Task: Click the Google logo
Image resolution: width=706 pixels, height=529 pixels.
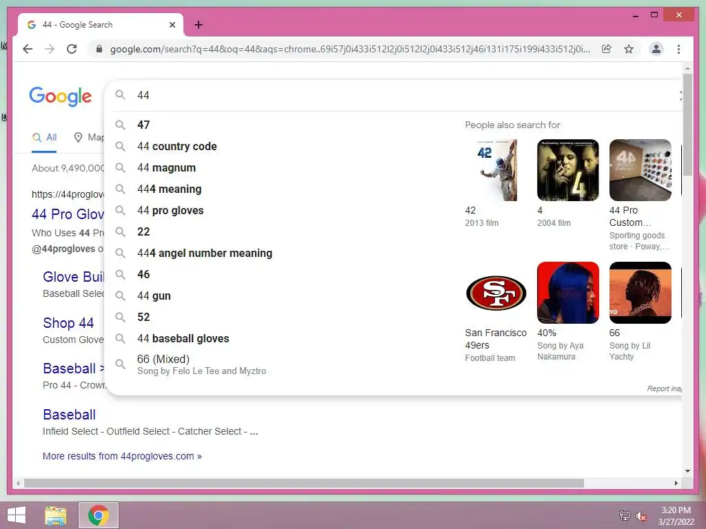Action: click(61, 96)
